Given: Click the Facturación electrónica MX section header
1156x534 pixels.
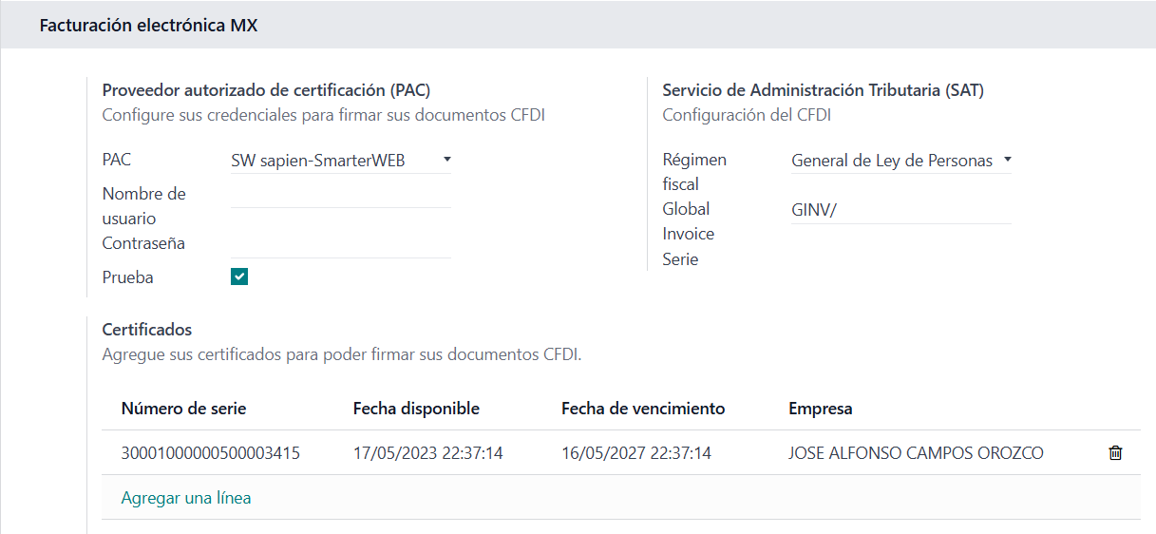Looking at the screenshot, I should click(148, 26).
